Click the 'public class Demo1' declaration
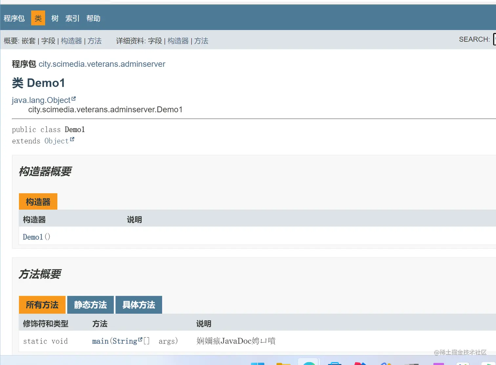 pyautogui.click(x=48, y=130)
